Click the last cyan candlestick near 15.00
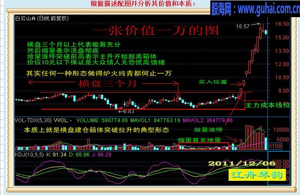Viewport: 300px width, 195px height. point(266,32)
